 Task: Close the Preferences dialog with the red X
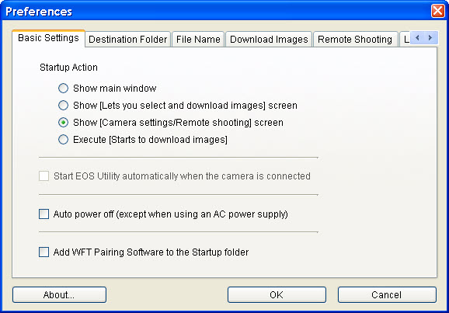point(438,11)
